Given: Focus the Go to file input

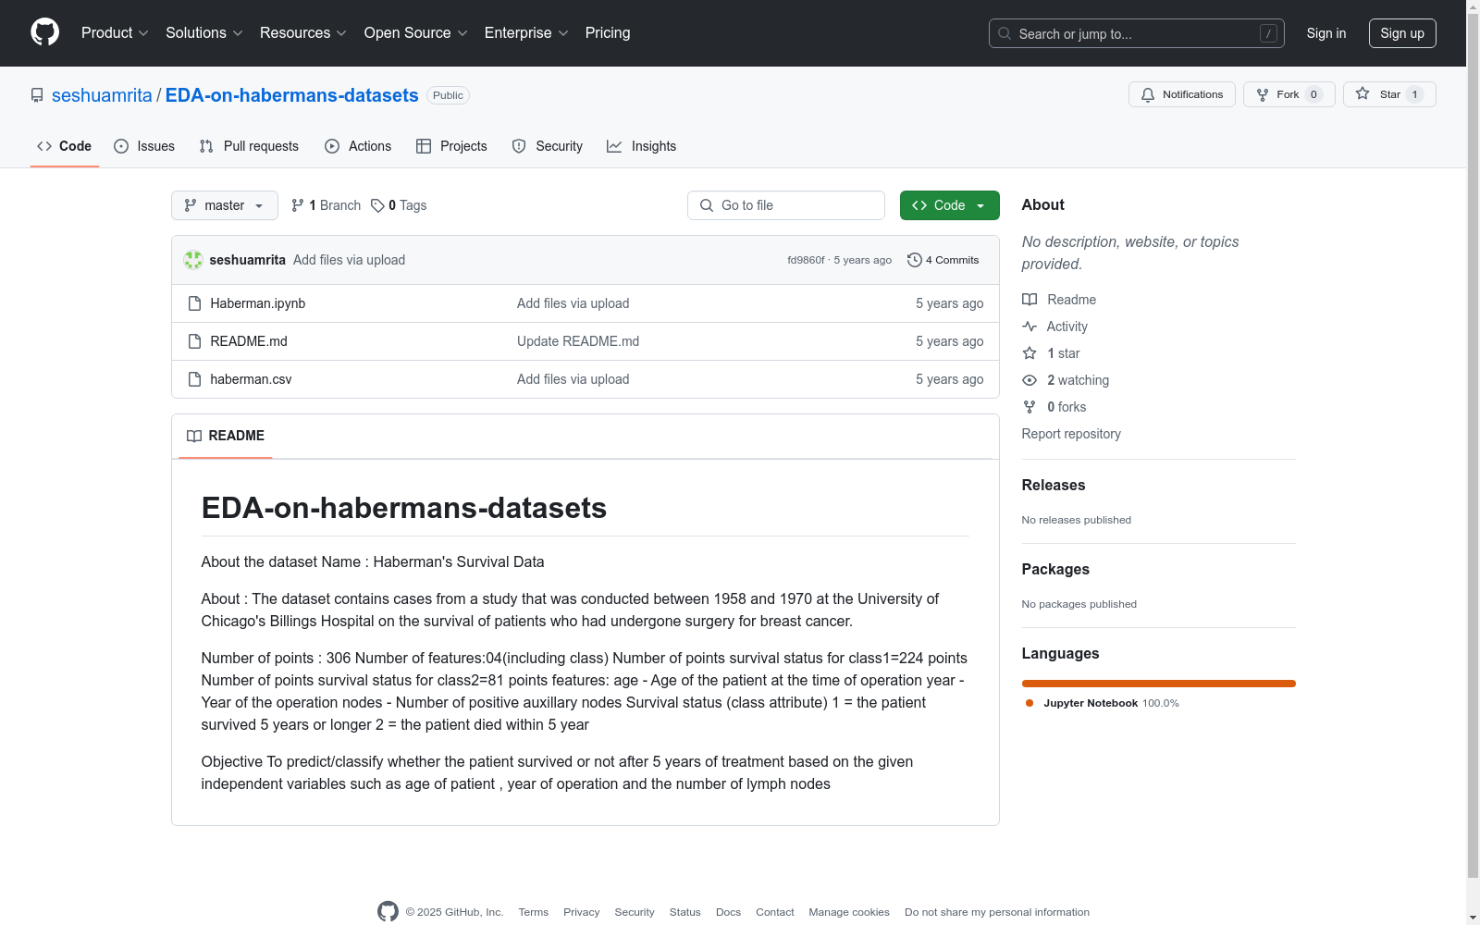Looking at the screenshot, I should [x=786, y=205].
